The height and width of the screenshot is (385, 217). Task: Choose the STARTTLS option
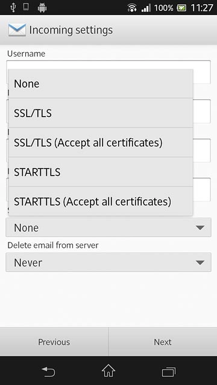pyautogui.click(x=101, y=172)
